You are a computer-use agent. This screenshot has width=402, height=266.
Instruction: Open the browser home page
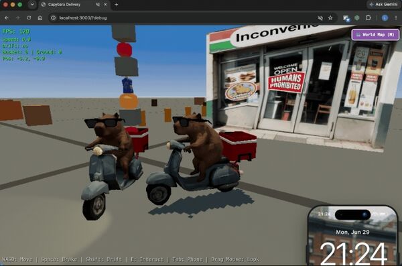(40, 18)
